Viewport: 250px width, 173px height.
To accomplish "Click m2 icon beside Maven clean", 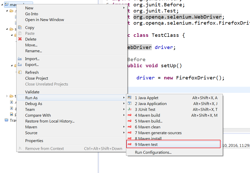I will point(130,127).
